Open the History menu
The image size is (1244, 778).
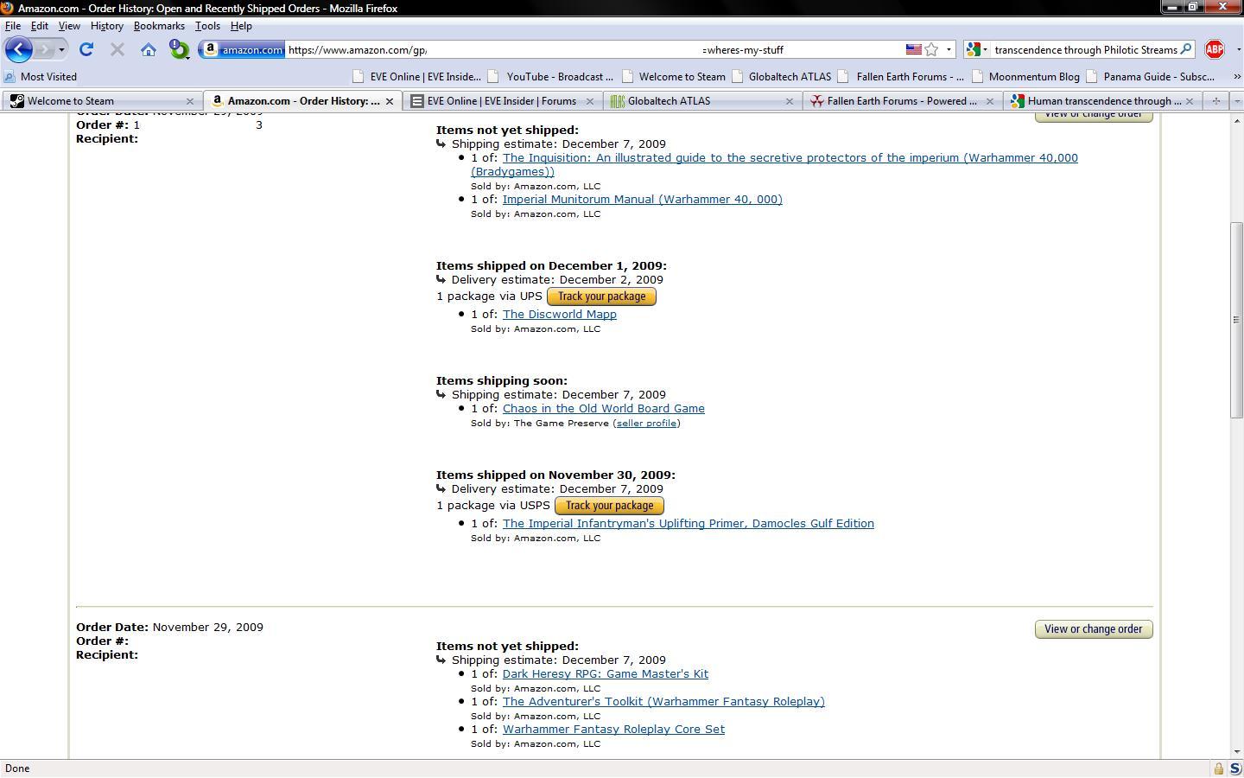(x=107, y=26)
